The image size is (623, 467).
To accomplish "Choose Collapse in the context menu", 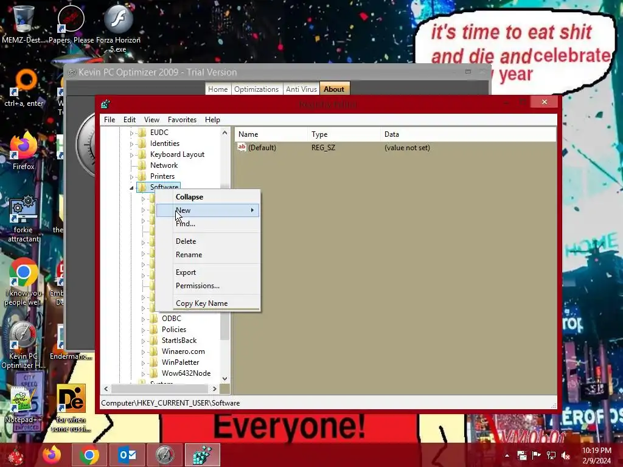I will click(208, 197).
